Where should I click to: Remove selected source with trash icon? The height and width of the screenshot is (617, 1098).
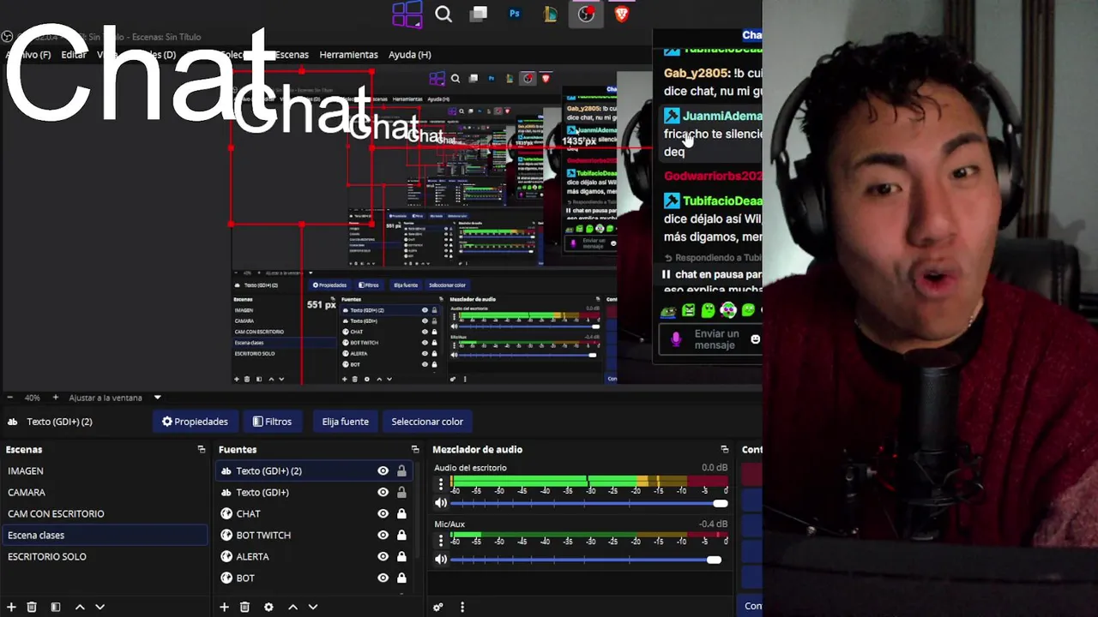pyautogui.click(x=244, y=607)
